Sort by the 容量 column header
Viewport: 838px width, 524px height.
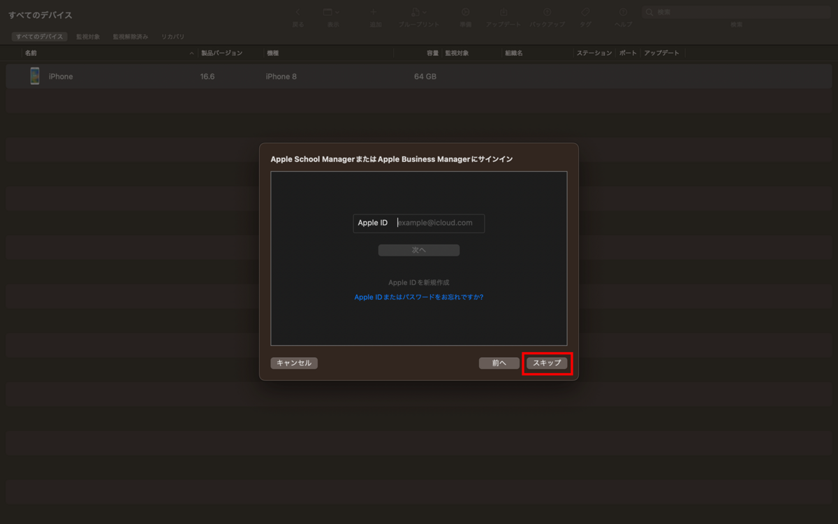418,53
